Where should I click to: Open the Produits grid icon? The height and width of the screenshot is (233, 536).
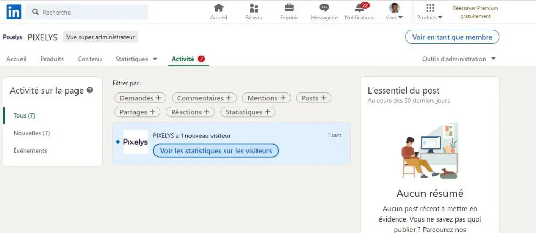click(430, 8)
